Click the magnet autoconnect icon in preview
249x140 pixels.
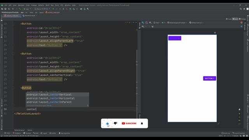153,26
